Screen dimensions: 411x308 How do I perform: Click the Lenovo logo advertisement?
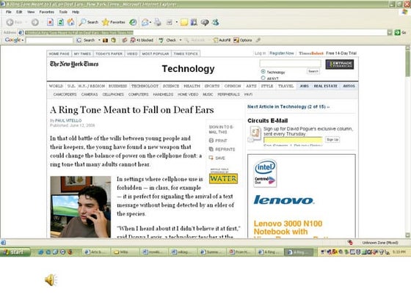284,200
